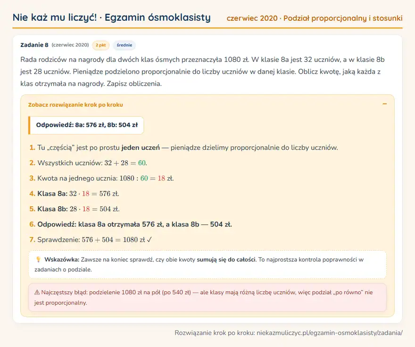Click the 'Zadanie 8' heading

point(34,45)
